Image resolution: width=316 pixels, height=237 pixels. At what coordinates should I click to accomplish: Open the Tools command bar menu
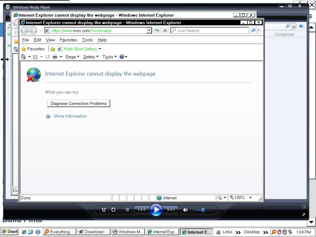click(x=110, y=57)
